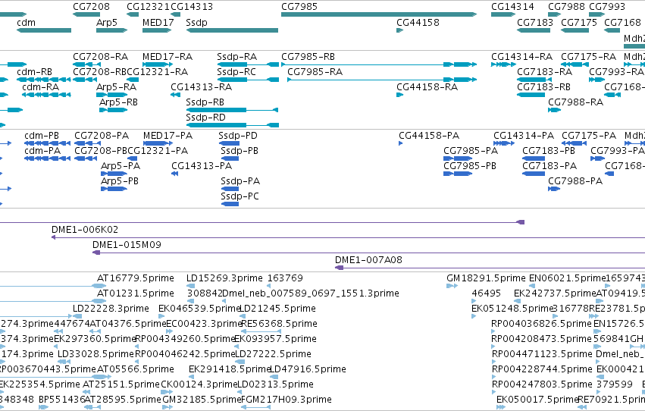Click the LD47916.5prime EST label
This screenshot has height=411, width=645.
(x=308, y=369)
